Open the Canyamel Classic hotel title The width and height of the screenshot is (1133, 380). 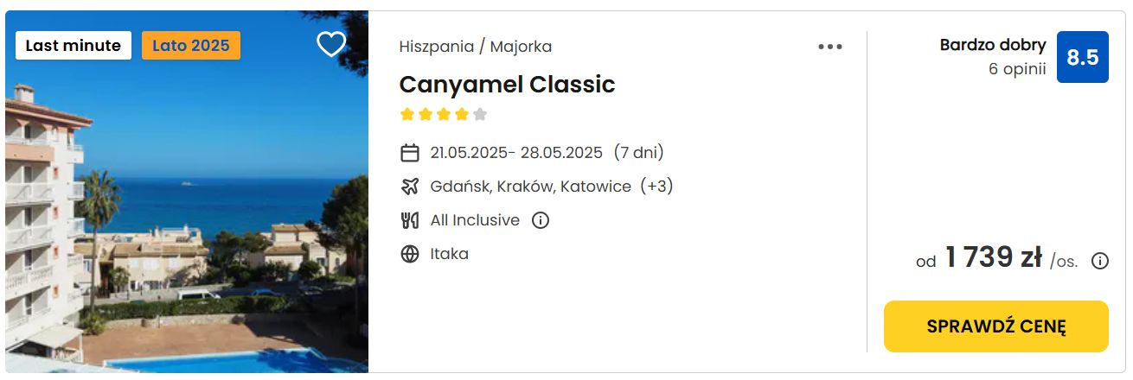pyautogui.click(x=507, y=85)
